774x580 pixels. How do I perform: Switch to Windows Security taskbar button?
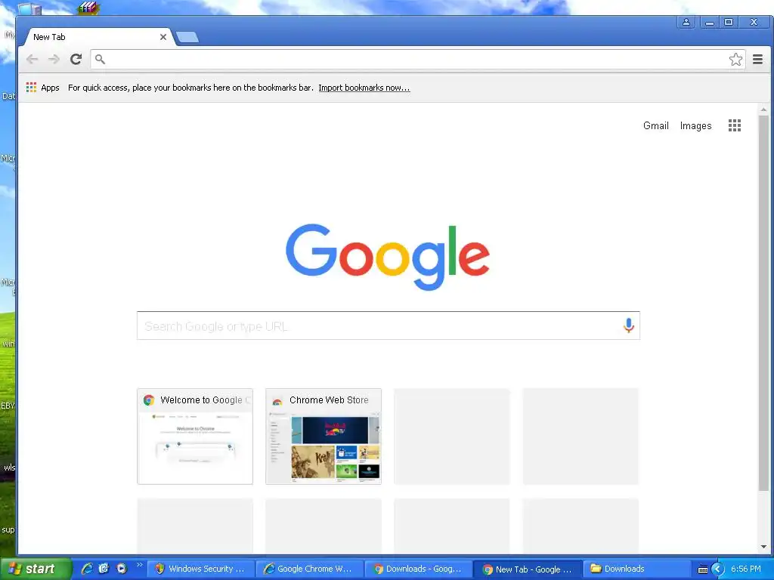point(201,569)
